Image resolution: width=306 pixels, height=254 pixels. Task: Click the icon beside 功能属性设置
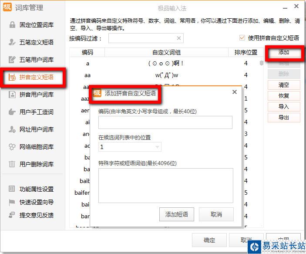tap(12, 189)
